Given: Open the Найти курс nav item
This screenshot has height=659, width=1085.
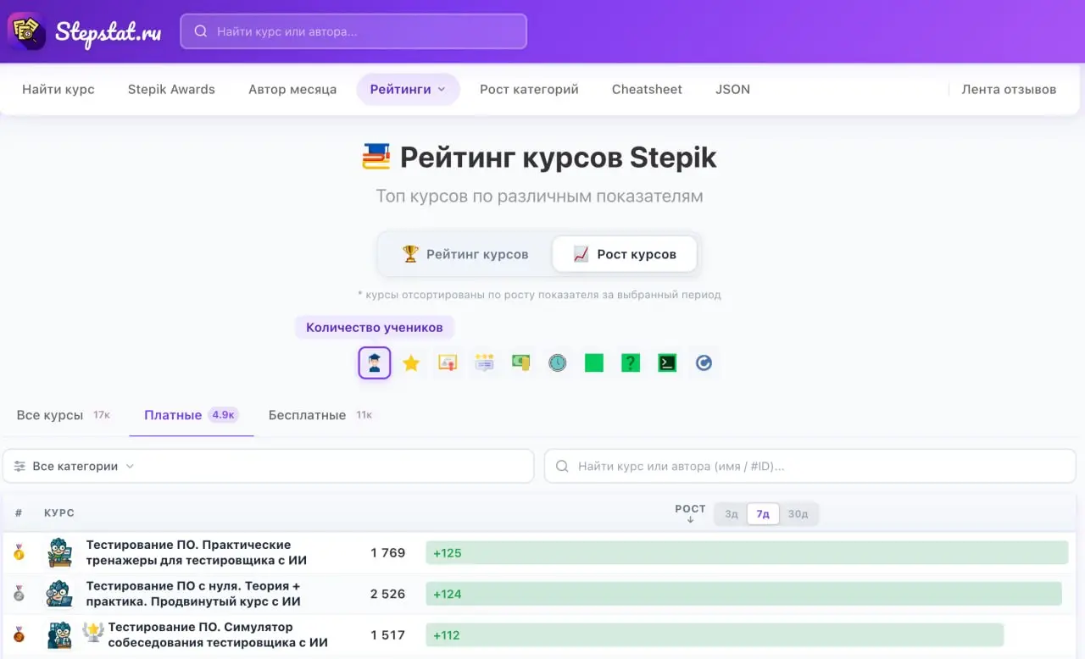Looking at the screenshot, I should point(58,89).
